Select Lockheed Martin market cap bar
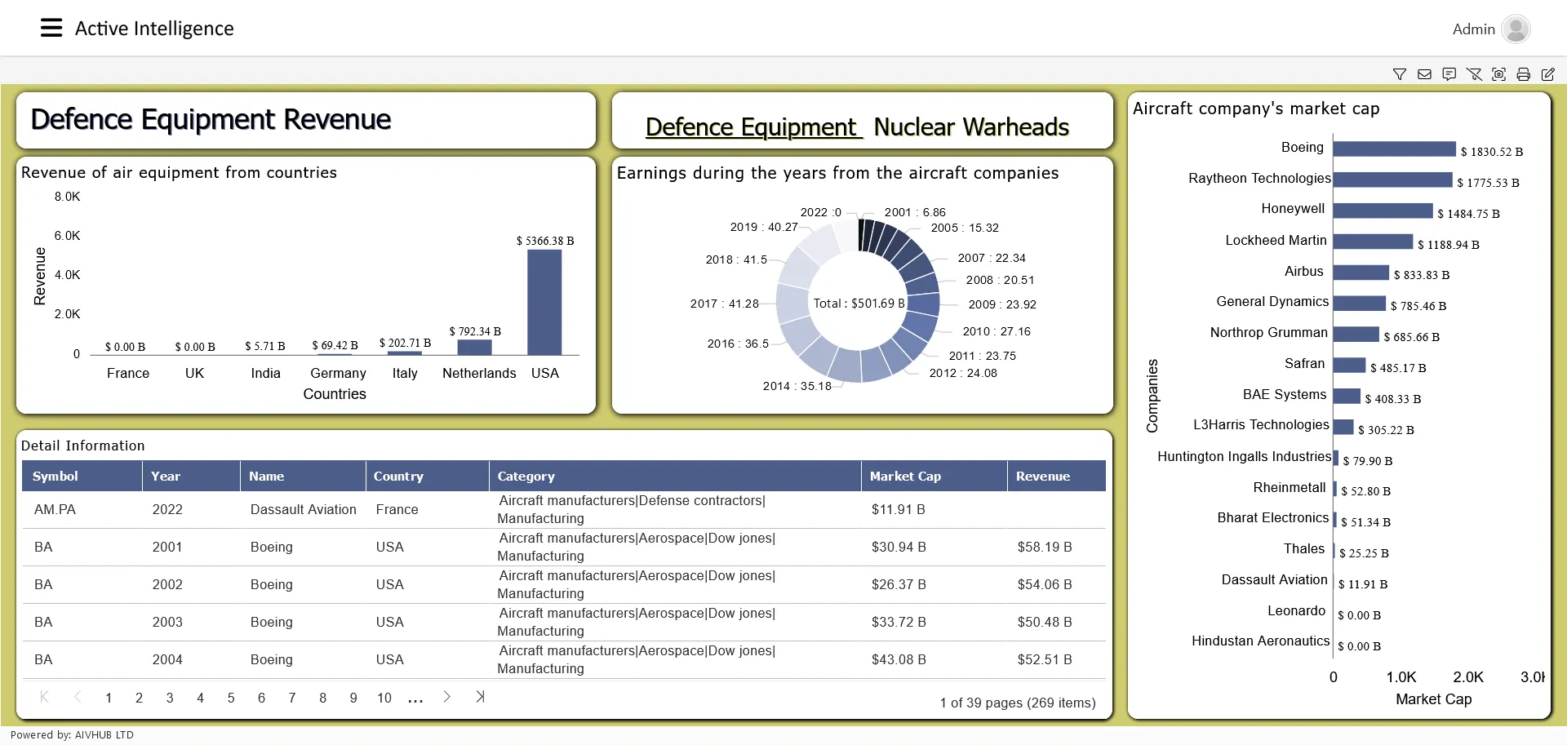The width and height of the screenshot is (1567, 745). pos(1373,242)
